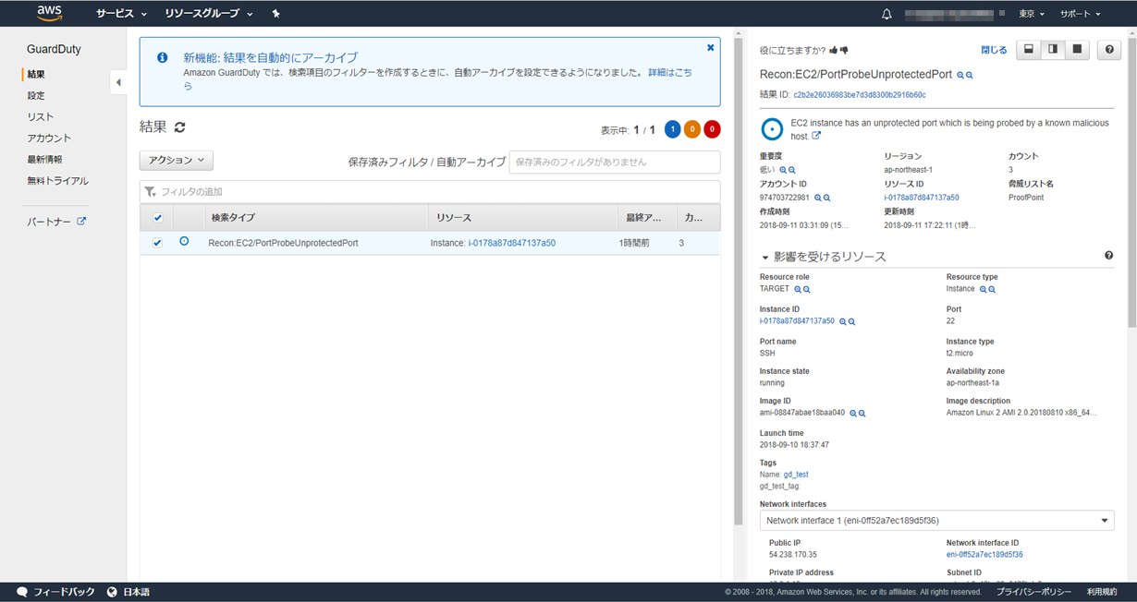Screen dimensions: 1137x602
Task: Click the notification bell icon
Action: click(886, 14)
